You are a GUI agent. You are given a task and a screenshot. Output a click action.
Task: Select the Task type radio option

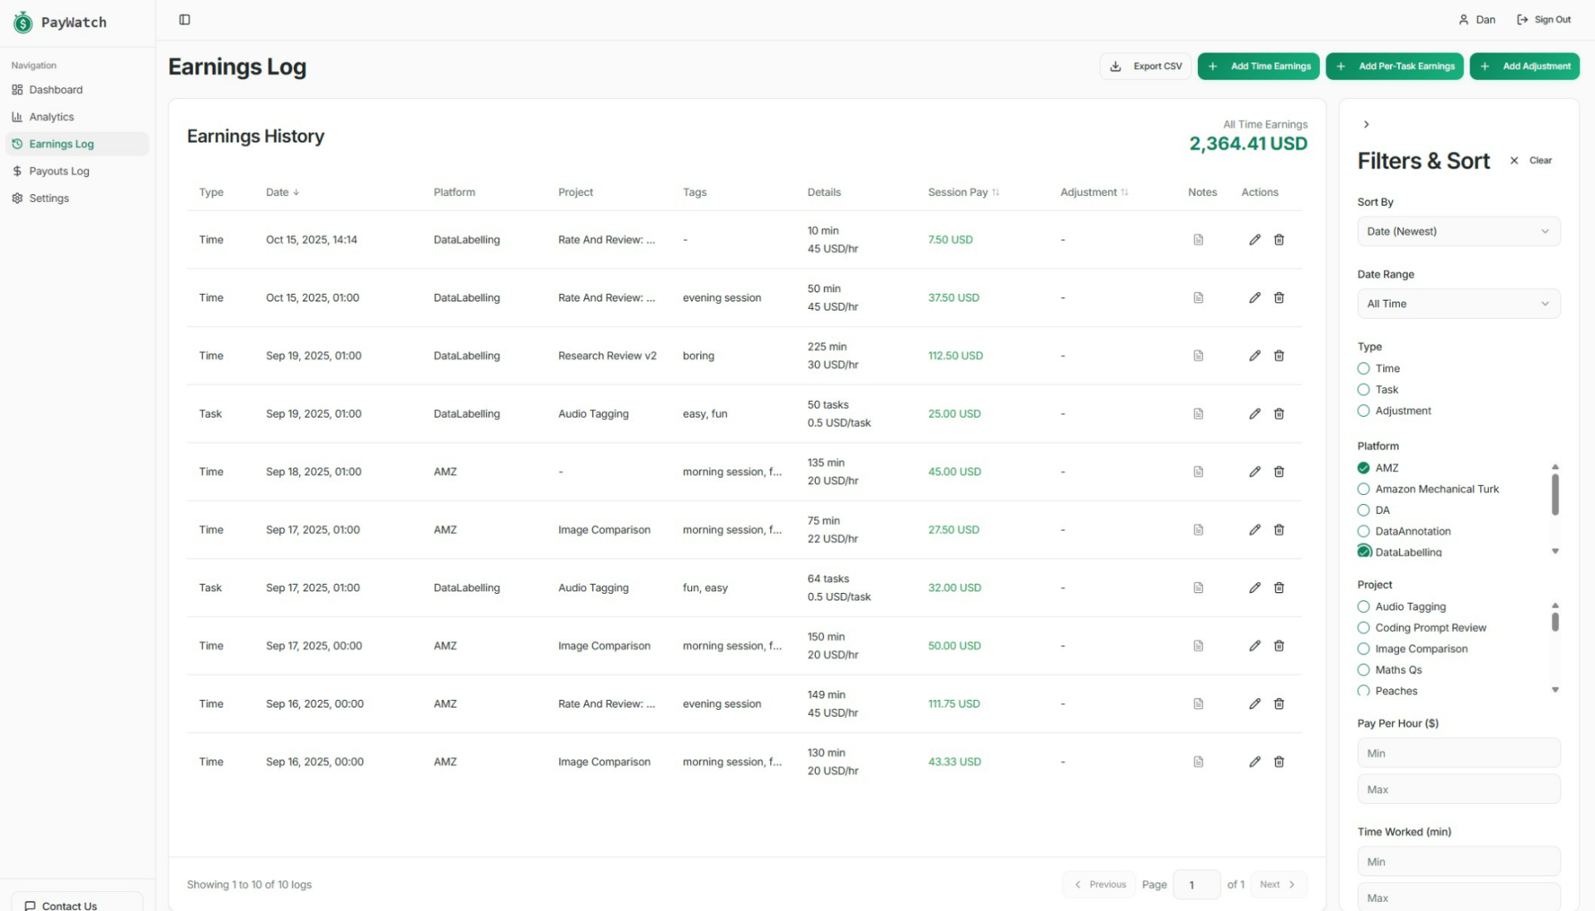tap(1363, 389)
